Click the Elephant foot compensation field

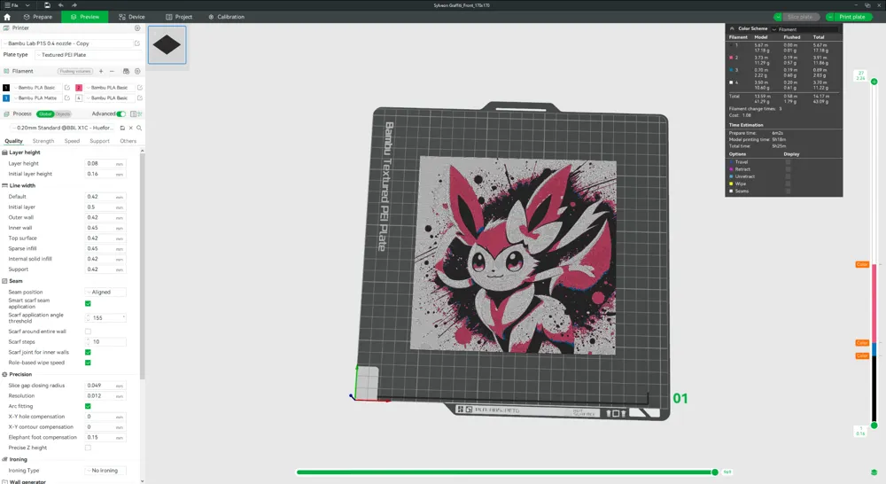[105, 437]
